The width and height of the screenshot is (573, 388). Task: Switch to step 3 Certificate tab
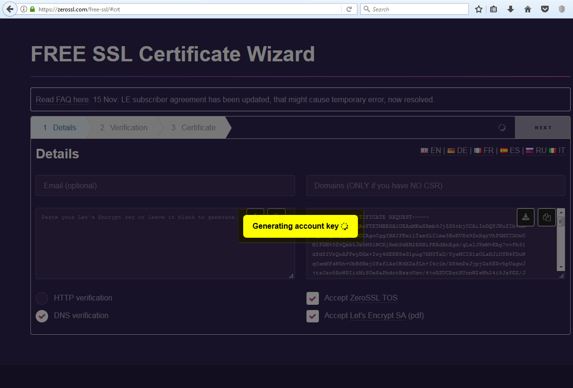194,127
